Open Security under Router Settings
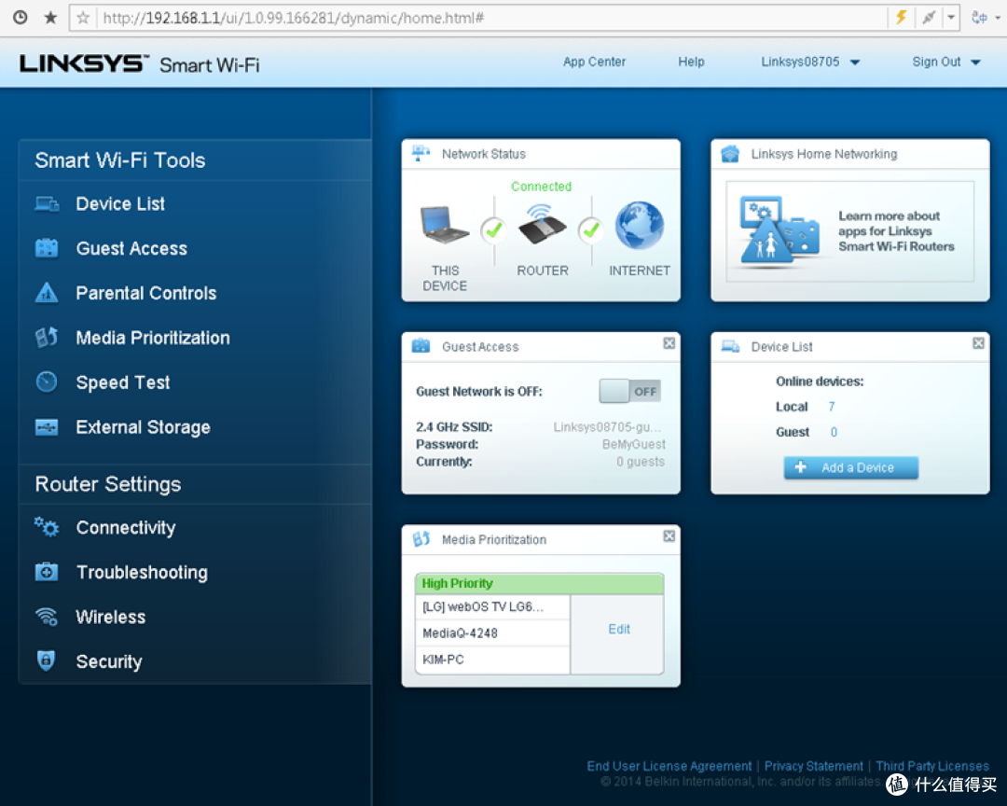The height and width of the screenshot is (806, 1007). [108, 661]
